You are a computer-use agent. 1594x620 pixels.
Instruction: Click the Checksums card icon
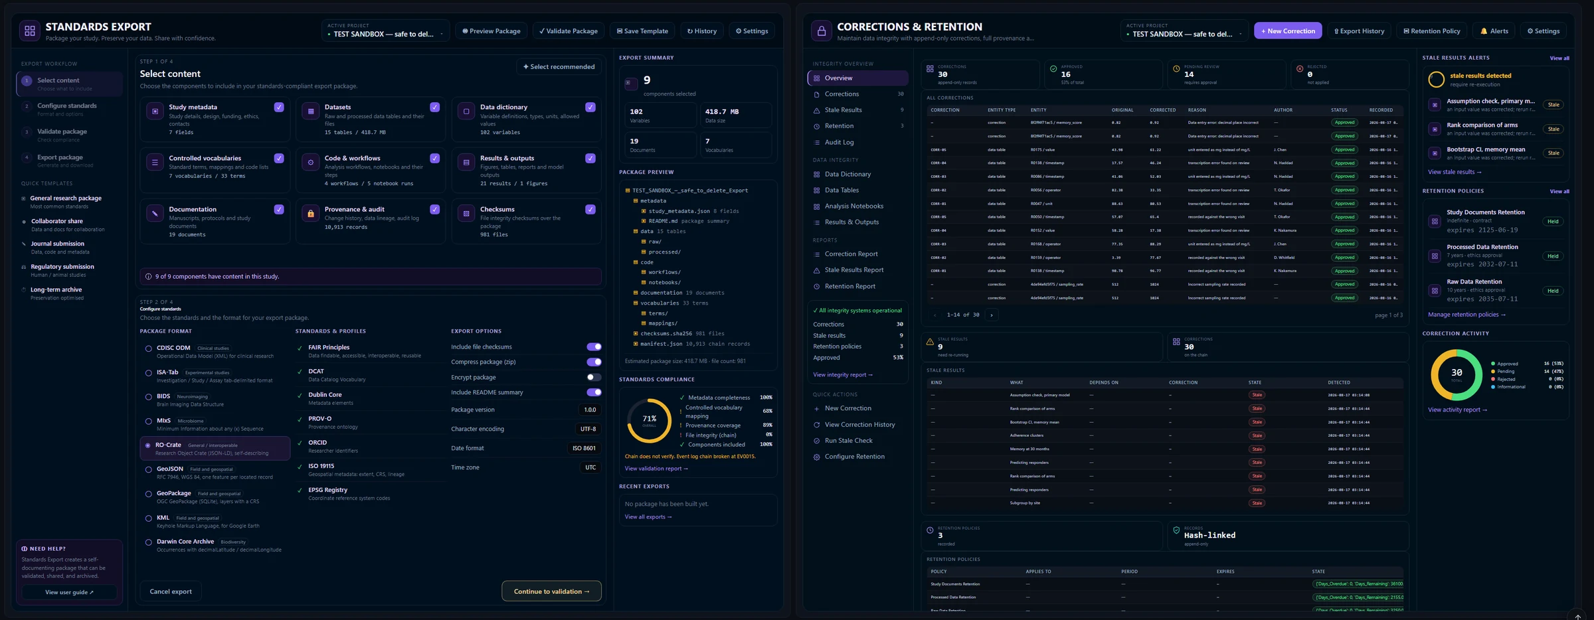pos(466,213)
